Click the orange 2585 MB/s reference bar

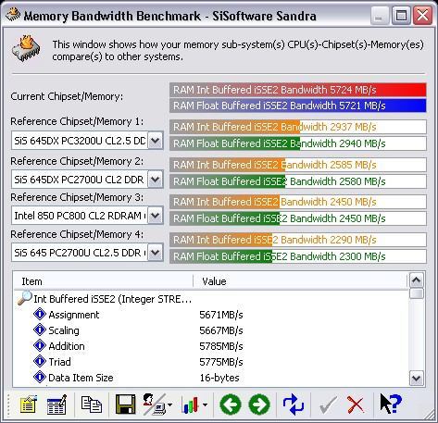click(x=298, y=165)
